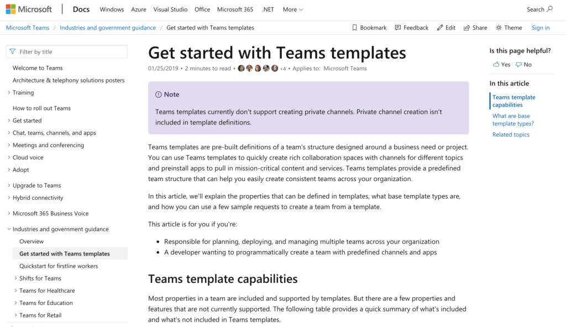Click the '2 minutes to read' text
The image size is (566, 327).
[208, 68]
